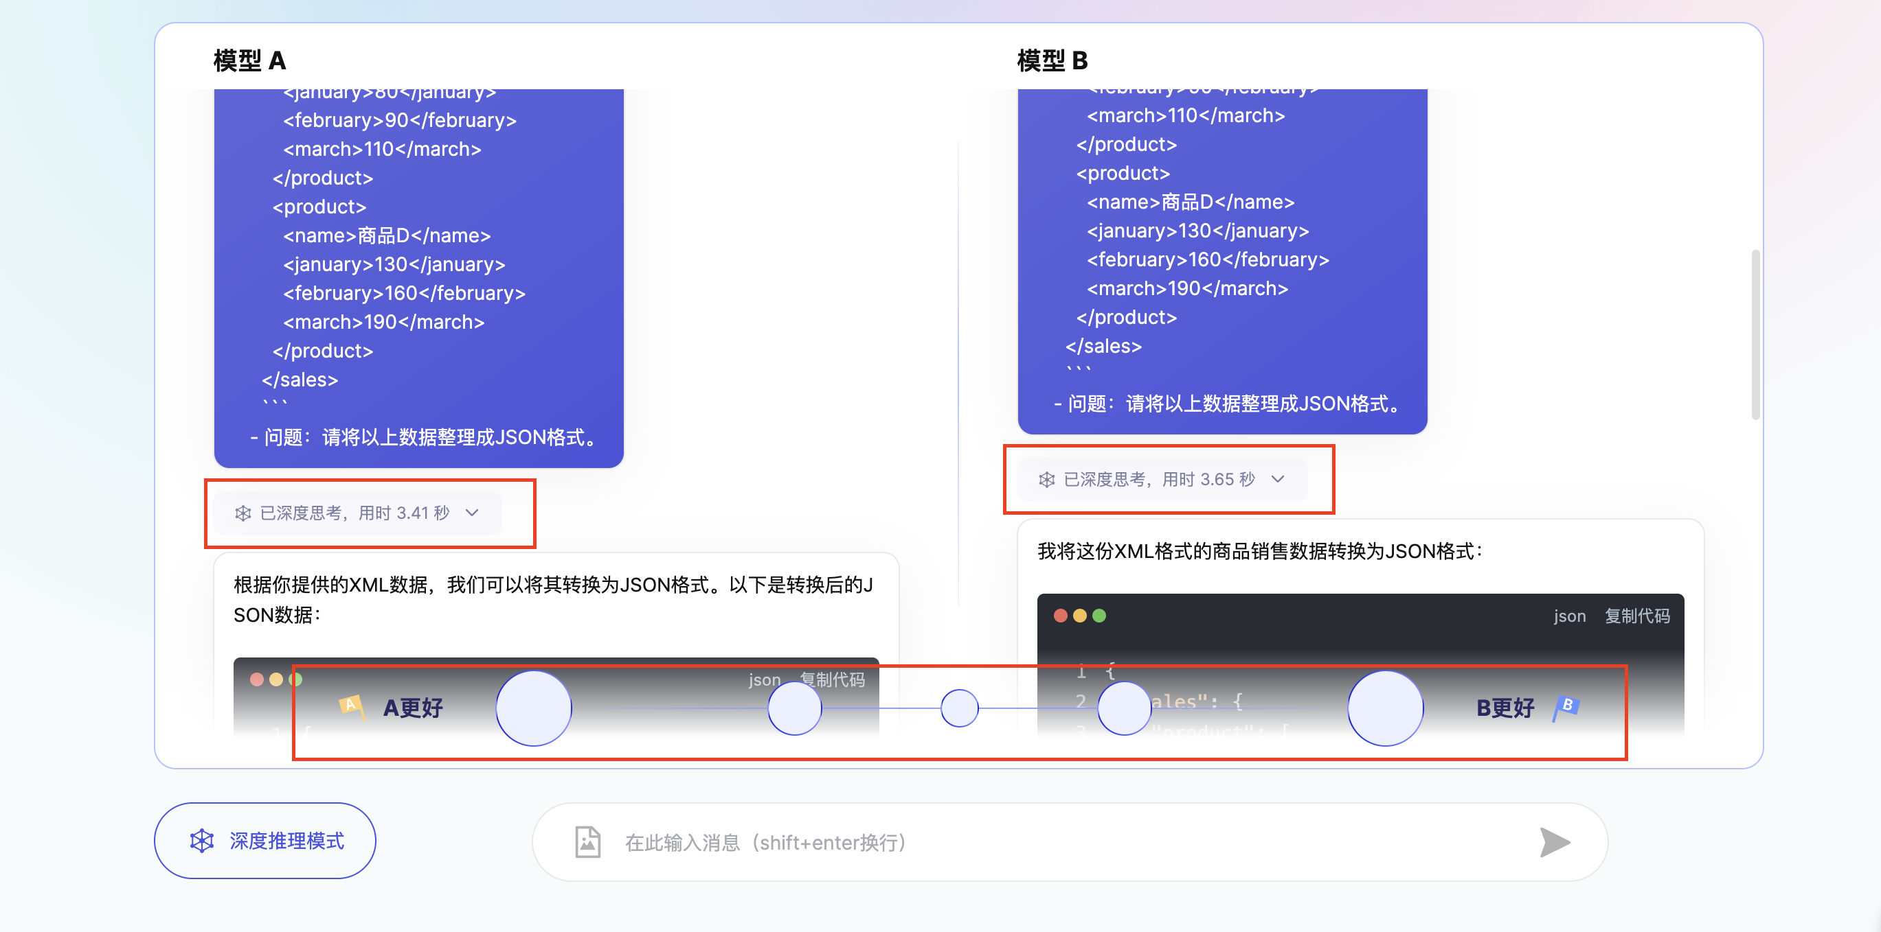Click the yellow dot in Model B code block
This screenshot has width=1881, height=932.
pos(1079,616)
